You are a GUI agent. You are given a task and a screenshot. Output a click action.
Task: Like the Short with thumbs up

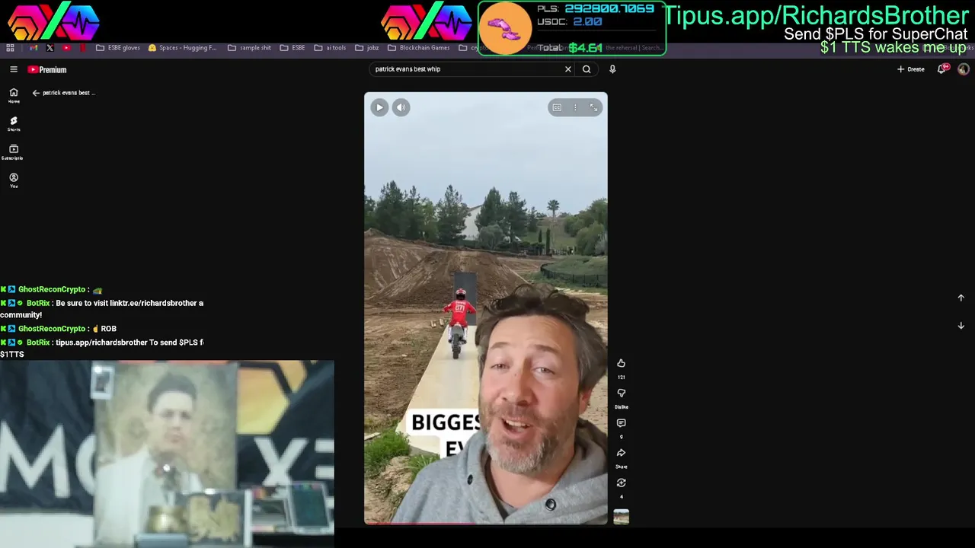(621, 363)
